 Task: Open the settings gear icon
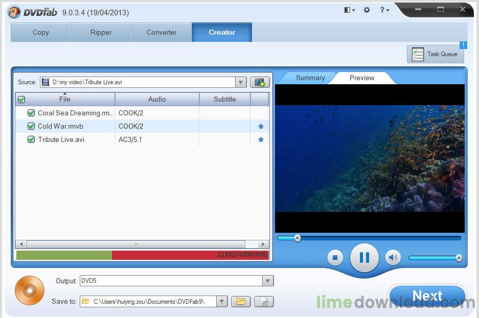click(367, 10)
